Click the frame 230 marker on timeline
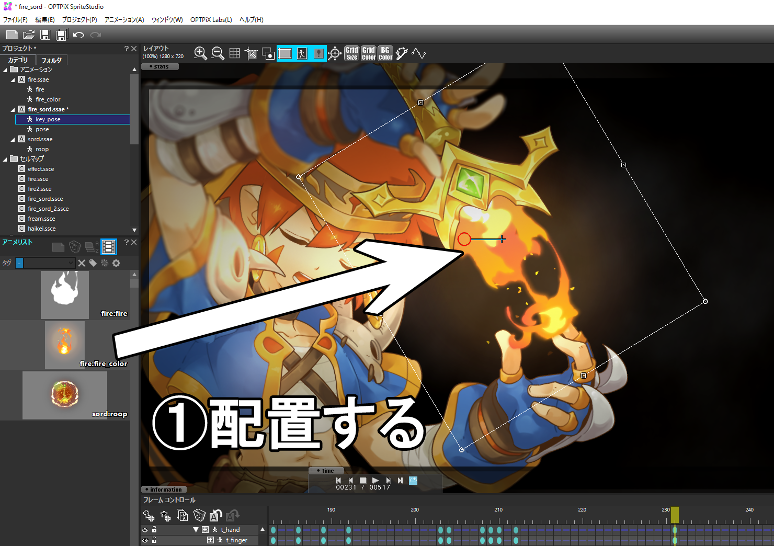 666,510
